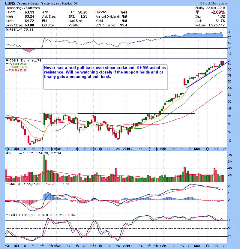Click the Volume 1.93M, EMA(20) 2.27M label
Viewport: 240px width, 249px height.
[35, 153]
